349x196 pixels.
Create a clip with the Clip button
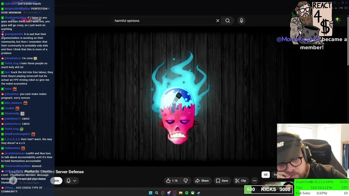[x=241, y=180]
